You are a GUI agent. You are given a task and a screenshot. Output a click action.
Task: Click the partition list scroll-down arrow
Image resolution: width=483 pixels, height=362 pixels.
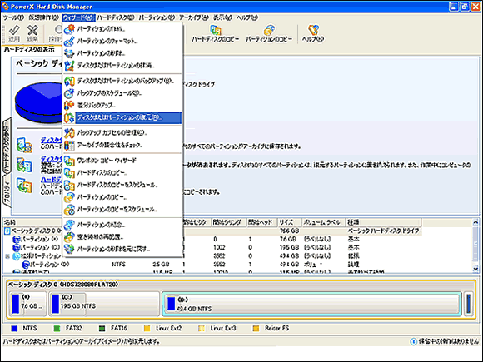(x=476, y=269)
